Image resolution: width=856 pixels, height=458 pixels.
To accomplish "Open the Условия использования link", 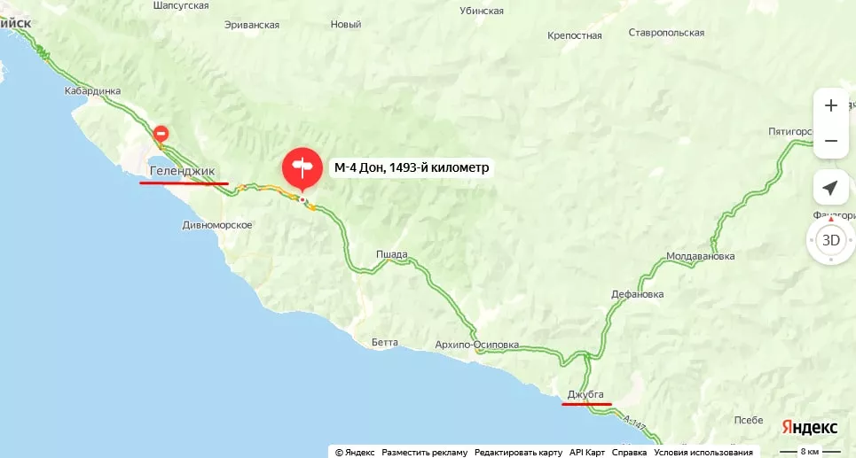I will click(x=703, y=452).
